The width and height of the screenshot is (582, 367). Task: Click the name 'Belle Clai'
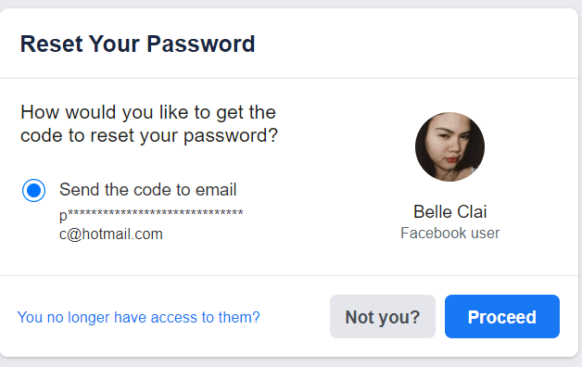point(449,212)
